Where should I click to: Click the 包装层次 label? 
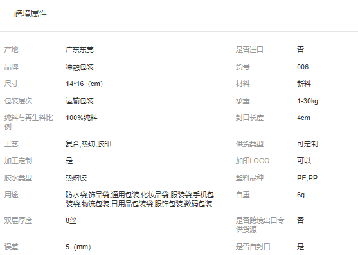[18, 101]
